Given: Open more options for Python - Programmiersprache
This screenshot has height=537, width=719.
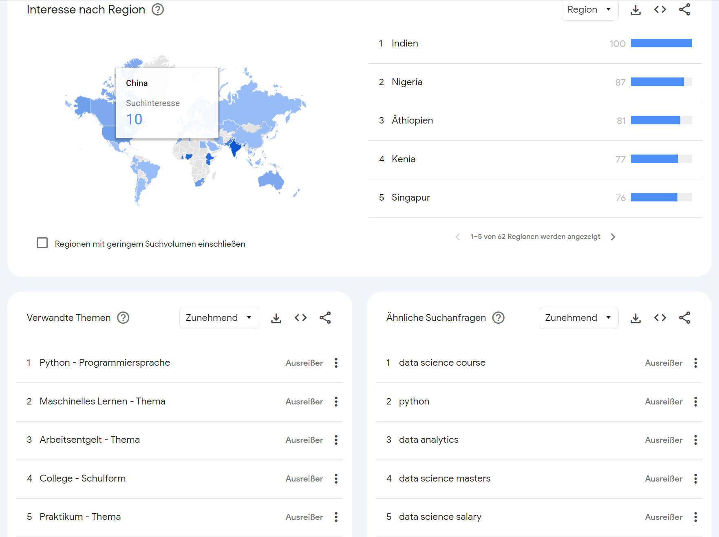Looking at the screenshot, I should point(336,363).
